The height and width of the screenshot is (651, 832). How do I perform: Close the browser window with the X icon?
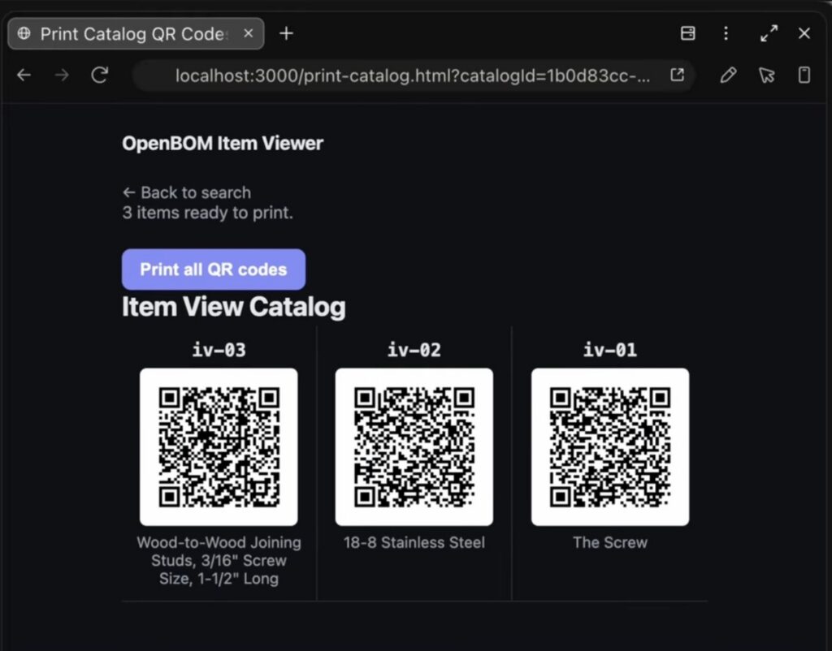click(x=804, y=33)
